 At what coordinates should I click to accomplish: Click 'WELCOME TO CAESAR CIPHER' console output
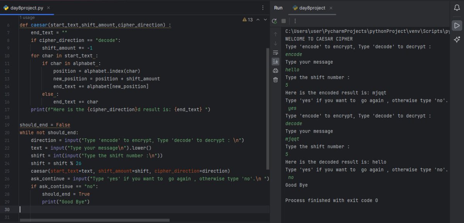pyautogui.click(x=319, y=39)
